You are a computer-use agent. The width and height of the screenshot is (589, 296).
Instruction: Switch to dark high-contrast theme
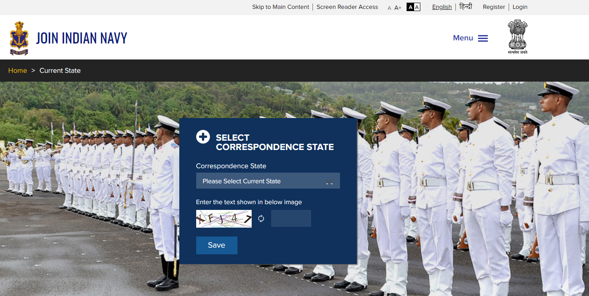[410, 7]
